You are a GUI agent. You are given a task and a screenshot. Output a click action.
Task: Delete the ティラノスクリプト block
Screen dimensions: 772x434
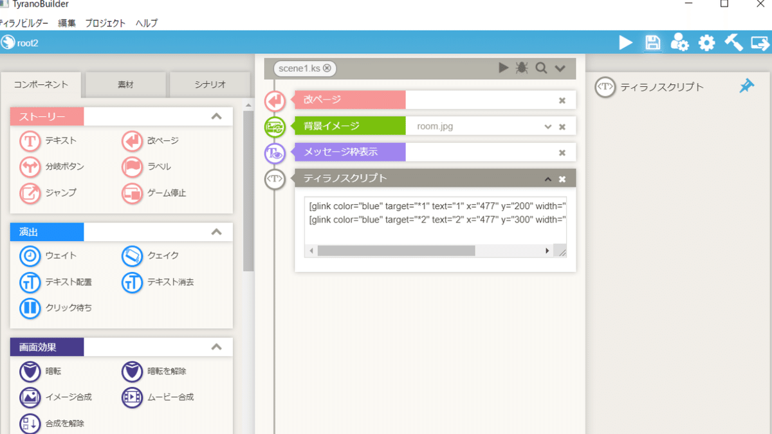pos(562,179)
